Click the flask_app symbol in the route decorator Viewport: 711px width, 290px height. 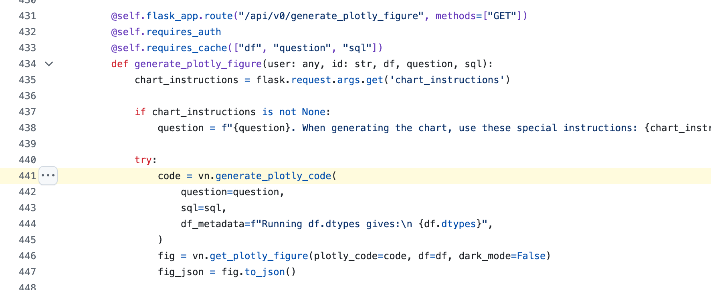point(172,16)
